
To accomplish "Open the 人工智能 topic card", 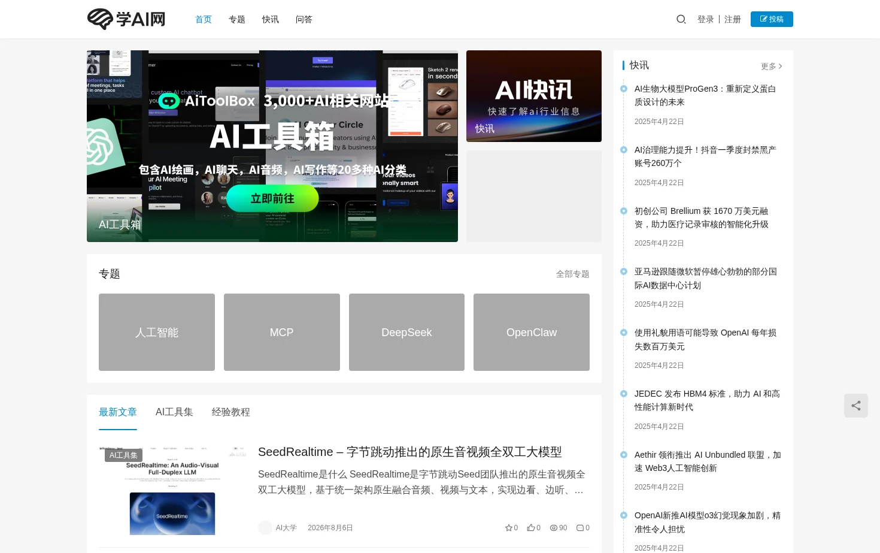I will [157, 332].
